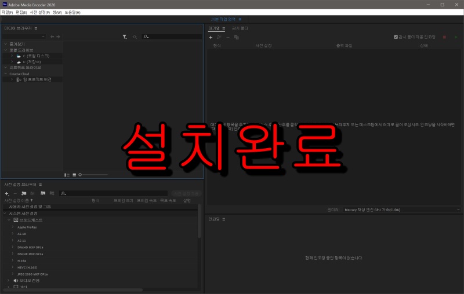Collapse the 시스템 사전 설정 group
Viewport: 464px width, 294px height.
[x=5, y=213]
